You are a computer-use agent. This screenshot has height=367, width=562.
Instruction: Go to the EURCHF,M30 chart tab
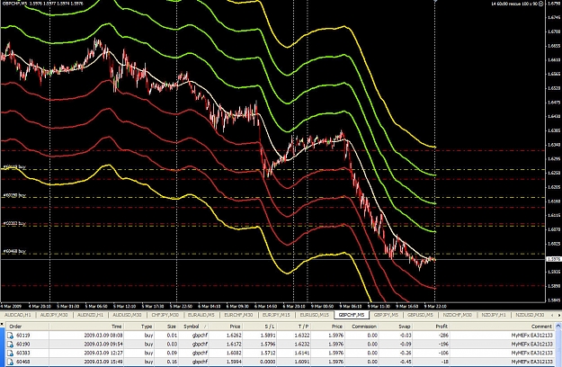[238, 315]
